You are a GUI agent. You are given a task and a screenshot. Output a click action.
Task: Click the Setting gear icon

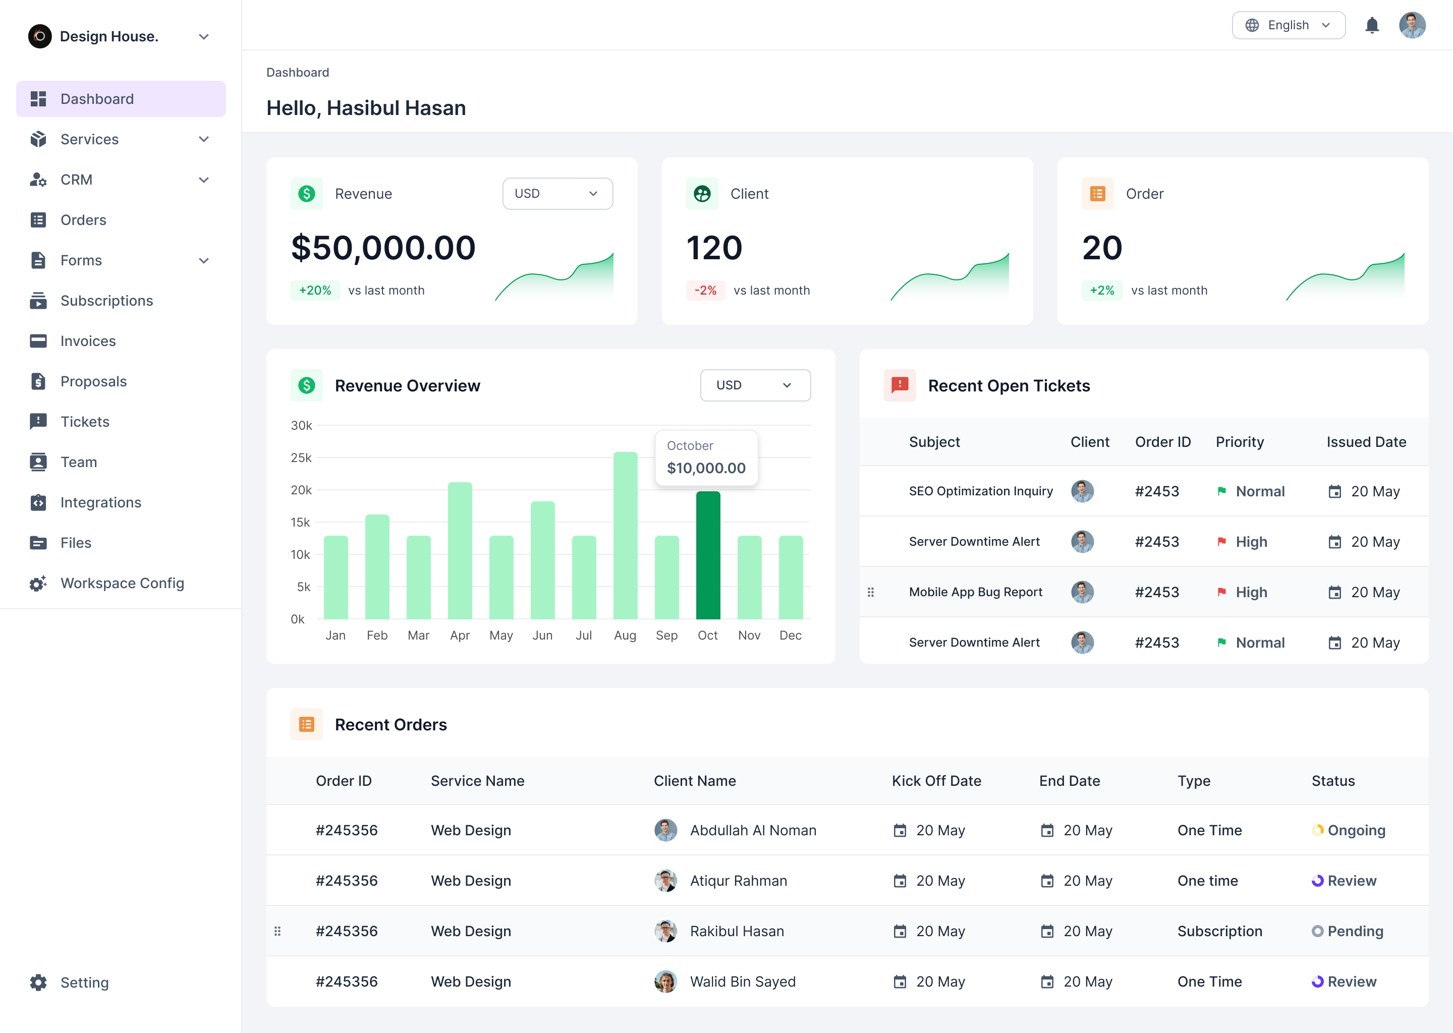point(38,983)
